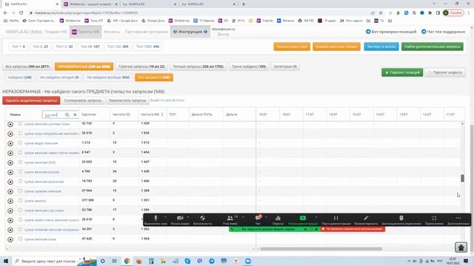Check box for row with 377 389
Viewport: 474px width, 266px height.
[x=20, y=200]
